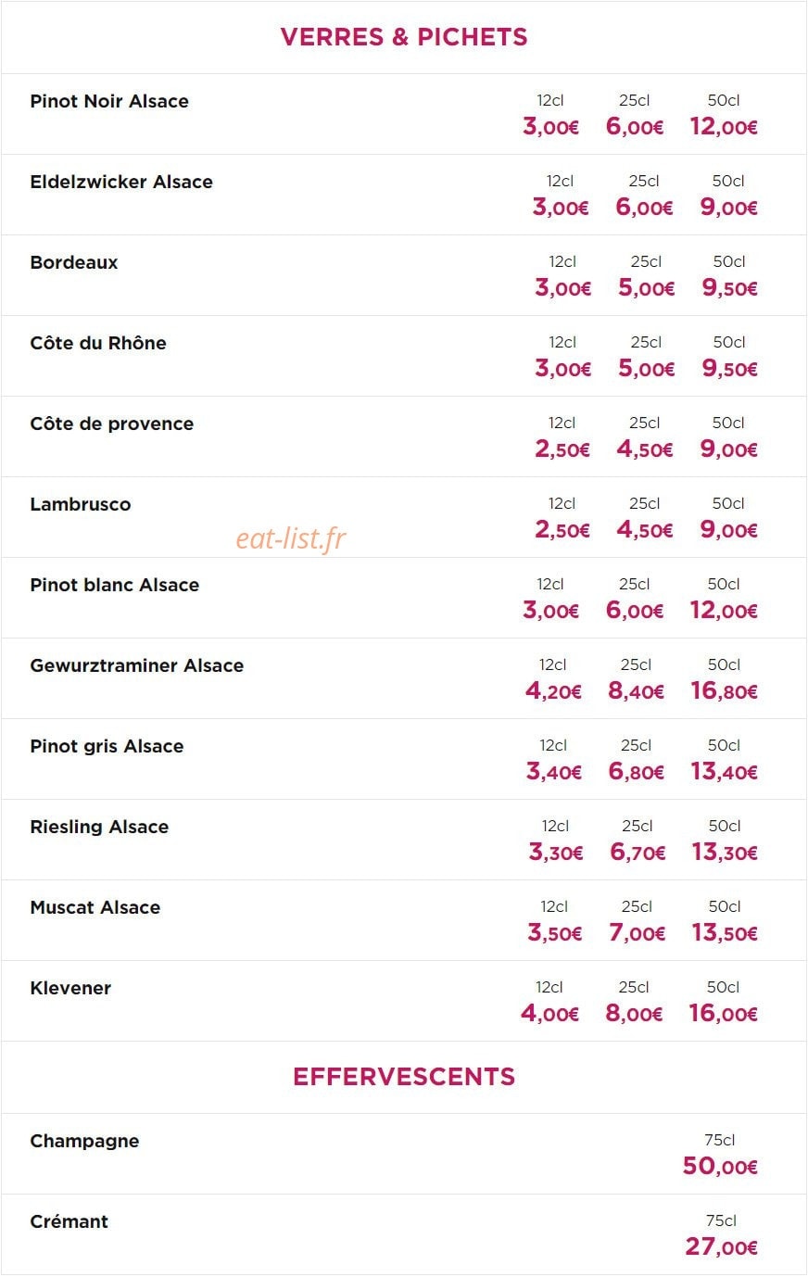808x1277 pixels.
Task: Select the Pinot Noir Alsace item
Action: 109,101
